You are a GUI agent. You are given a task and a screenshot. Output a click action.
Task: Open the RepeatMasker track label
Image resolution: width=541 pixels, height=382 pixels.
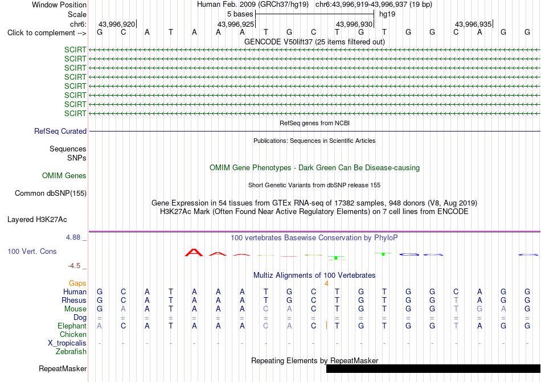(63, 368)
